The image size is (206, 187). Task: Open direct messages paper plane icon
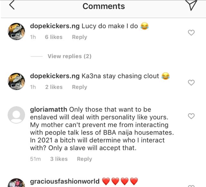pyautogui.click(x=192, y=5)
